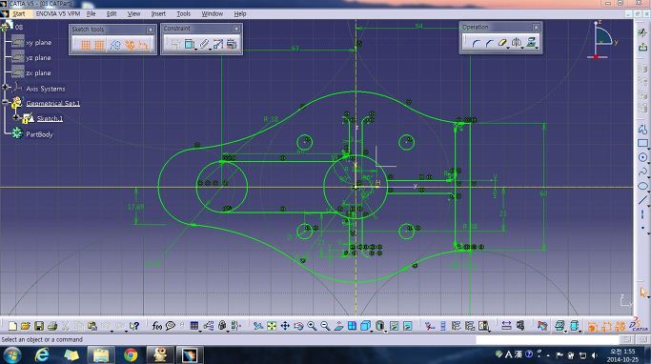Open the Window menu
This screenshot has width=651, height=364.
pyautogui.click(x=213, y=13)
